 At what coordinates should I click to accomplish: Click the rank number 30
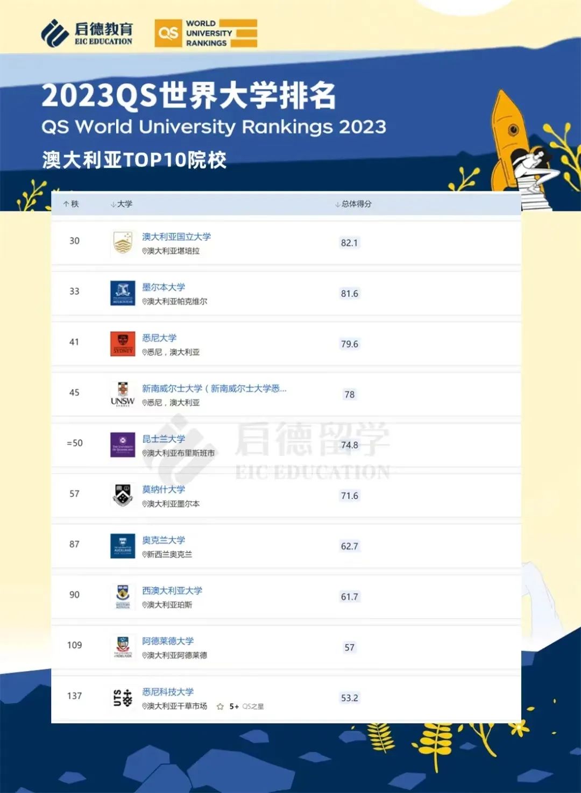74,241
